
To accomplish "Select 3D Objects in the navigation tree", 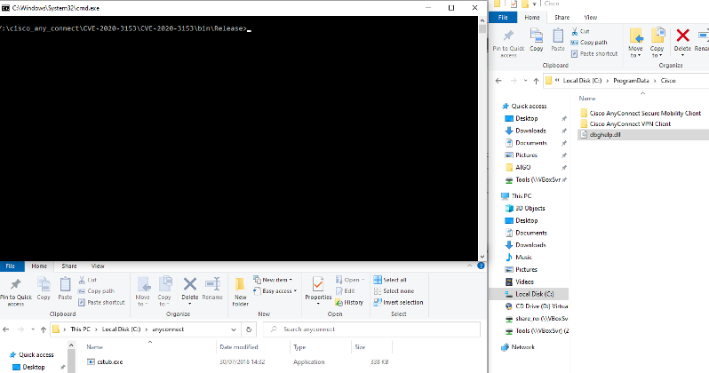I will pos(531,208).
